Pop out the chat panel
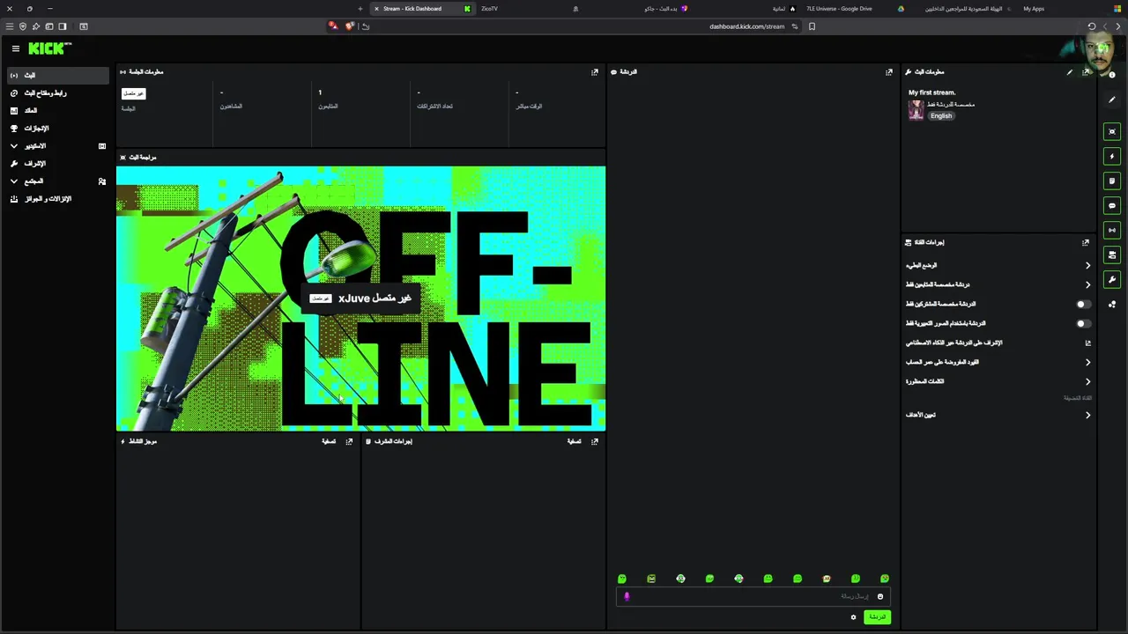1128x634 pixels. click(x=888, y=72)
